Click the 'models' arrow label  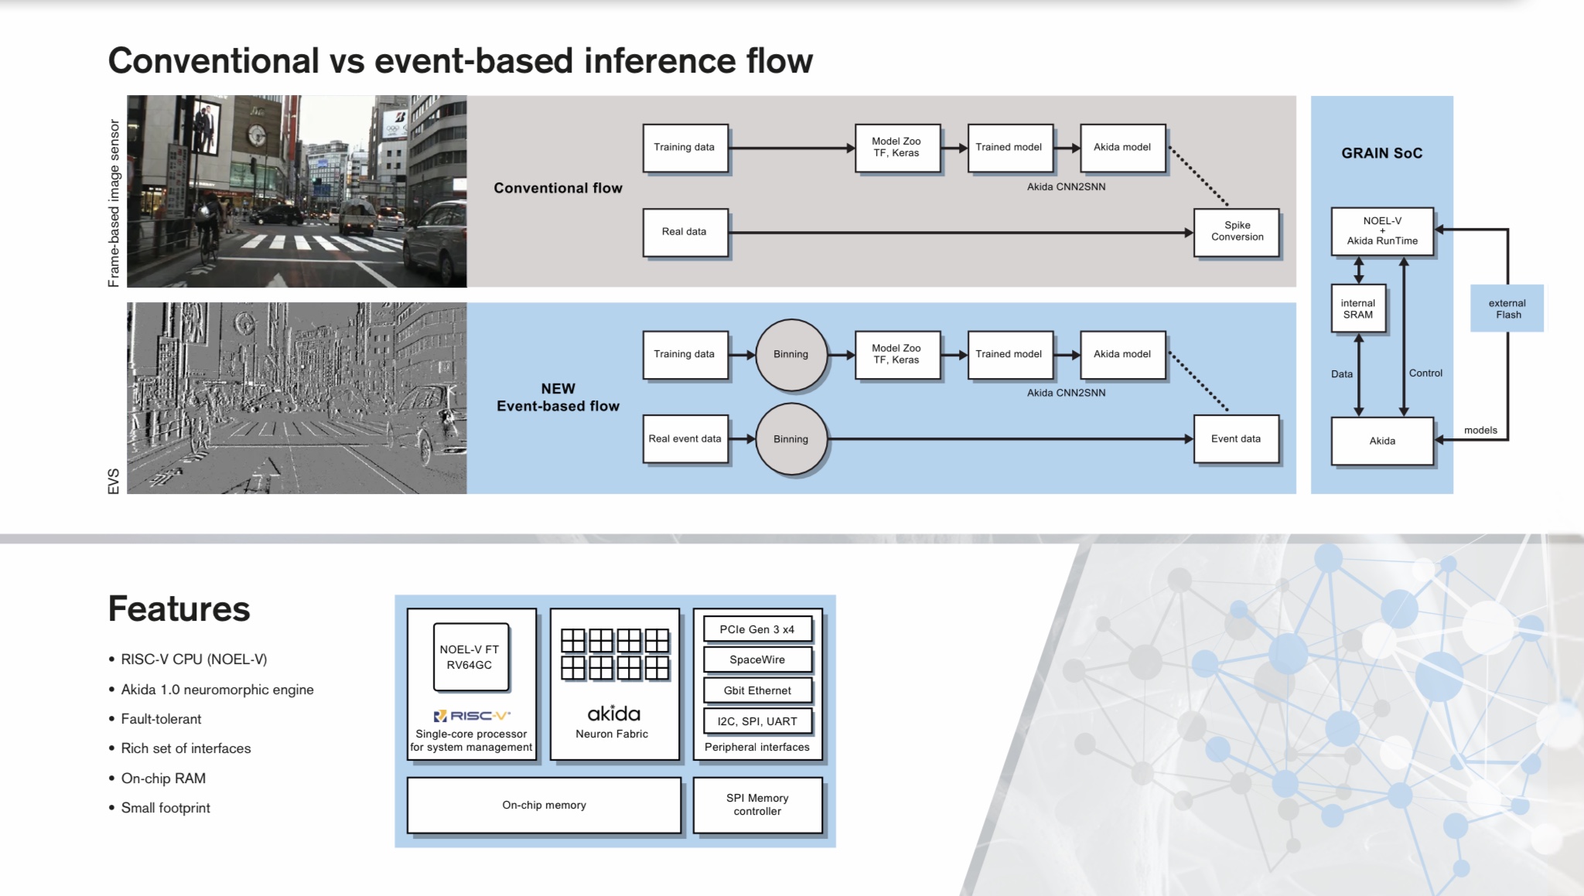click(1480, 431)
